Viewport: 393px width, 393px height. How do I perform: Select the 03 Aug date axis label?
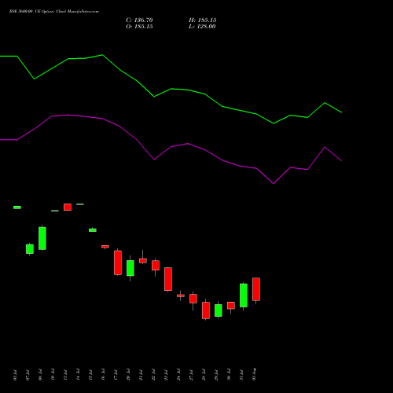[254, 374]
